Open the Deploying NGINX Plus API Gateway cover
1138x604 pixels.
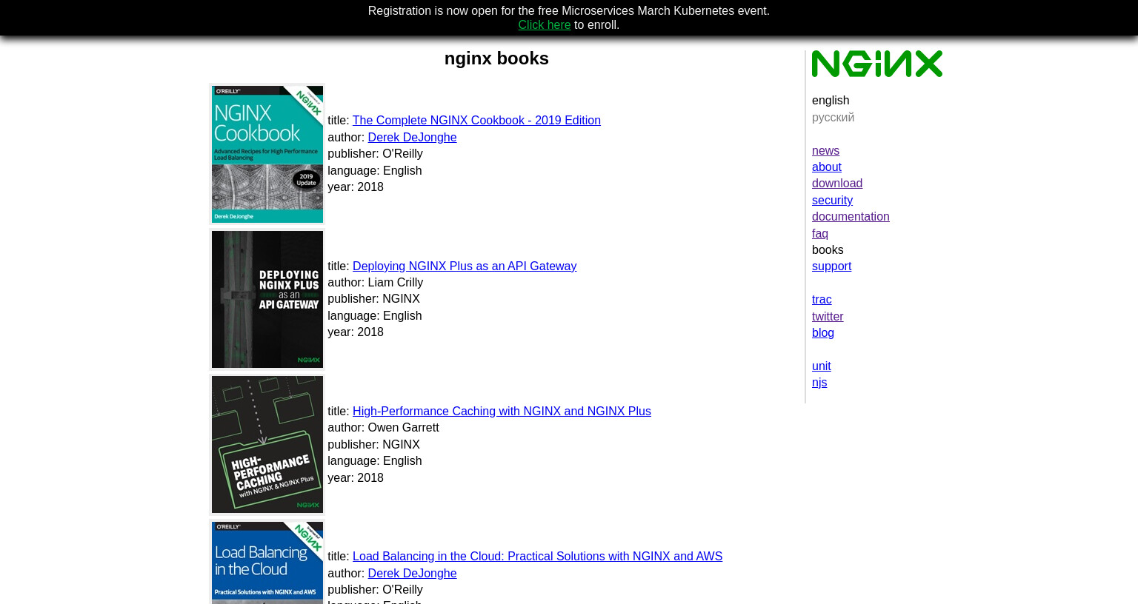(267, 299)
